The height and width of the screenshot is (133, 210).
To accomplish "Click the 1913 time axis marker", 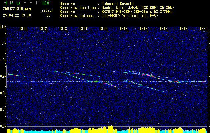I will click(x=63, y=28).
